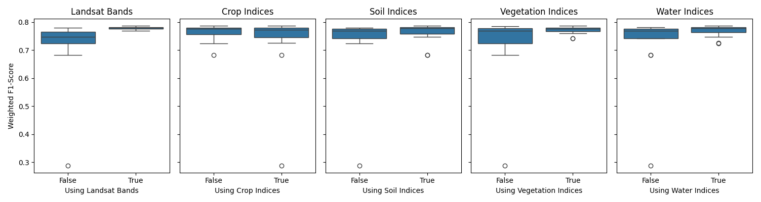Click the 0.8 tick label on y-axis
The width and height of the screenshot is (761, 202).
tap(24, 22)
